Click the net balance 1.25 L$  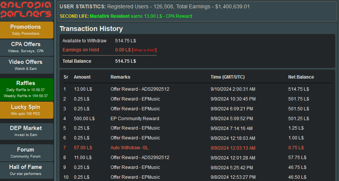pyautogui.click(x=296, y=128)
